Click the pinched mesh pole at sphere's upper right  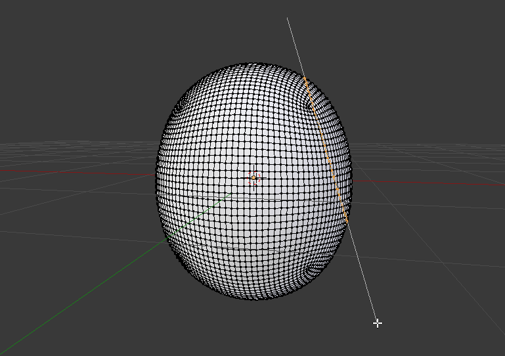(310, 99)
